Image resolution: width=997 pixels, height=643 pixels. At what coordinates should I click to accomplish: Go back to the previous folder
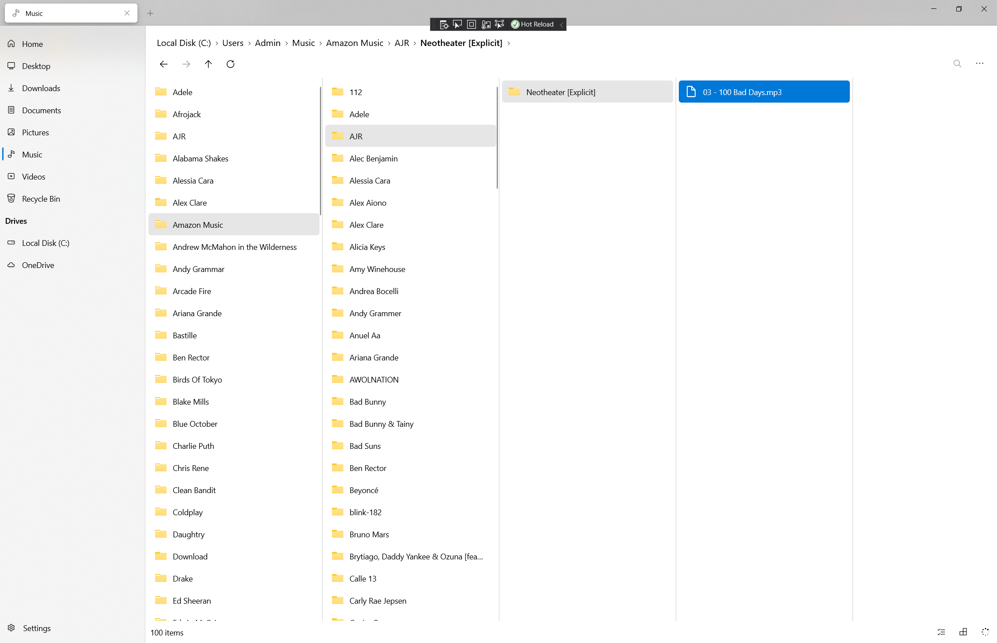164,64
